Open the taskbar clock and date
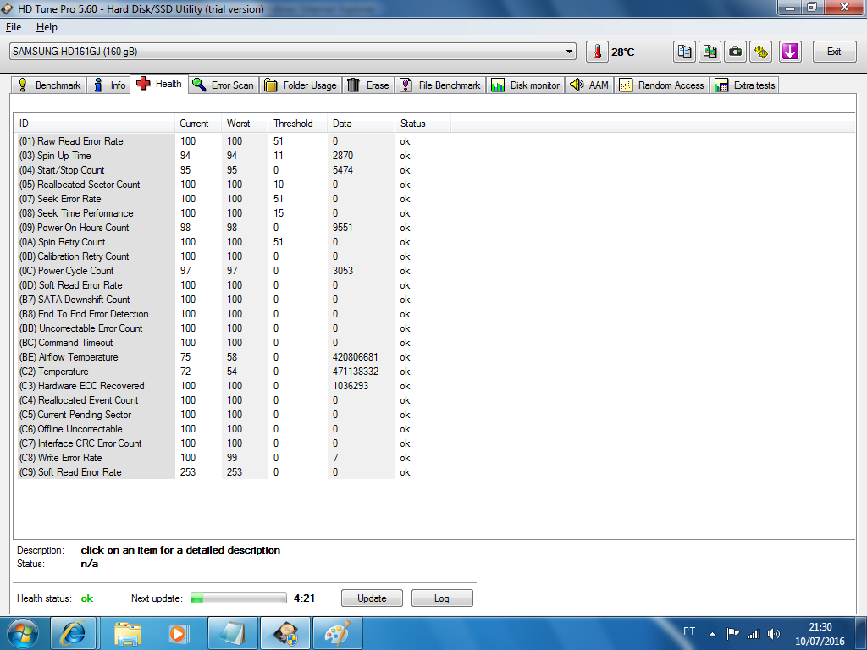 click(x=820, y=634)
